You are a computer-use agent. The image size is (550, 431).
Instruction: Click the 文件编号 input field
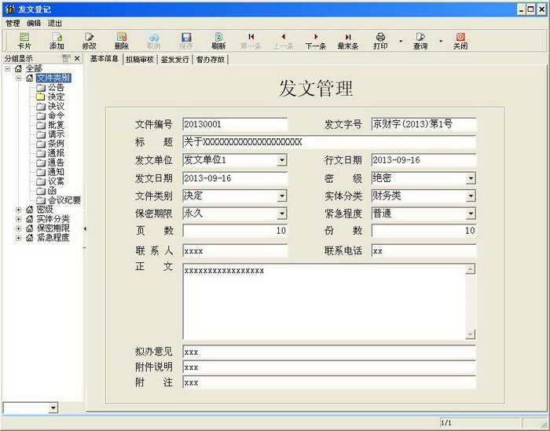(x=235, y=124)
